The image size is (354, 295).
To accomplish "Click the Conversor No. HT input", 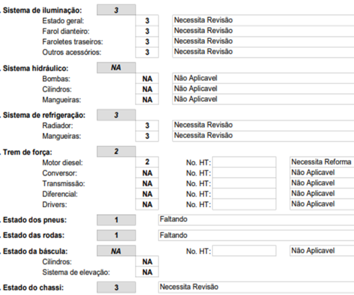I will pyautogui.click(x=244, y=173).
